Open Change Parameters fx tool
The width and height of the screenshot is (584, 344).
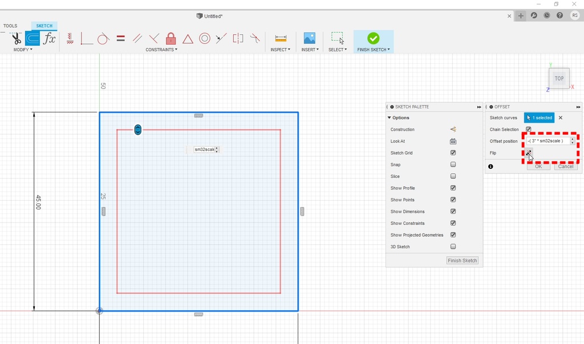(x=50, y=39)
